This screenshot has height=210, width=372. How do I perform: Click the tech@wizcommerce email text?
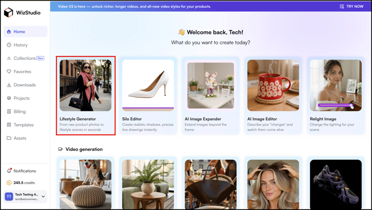point(27,199)
